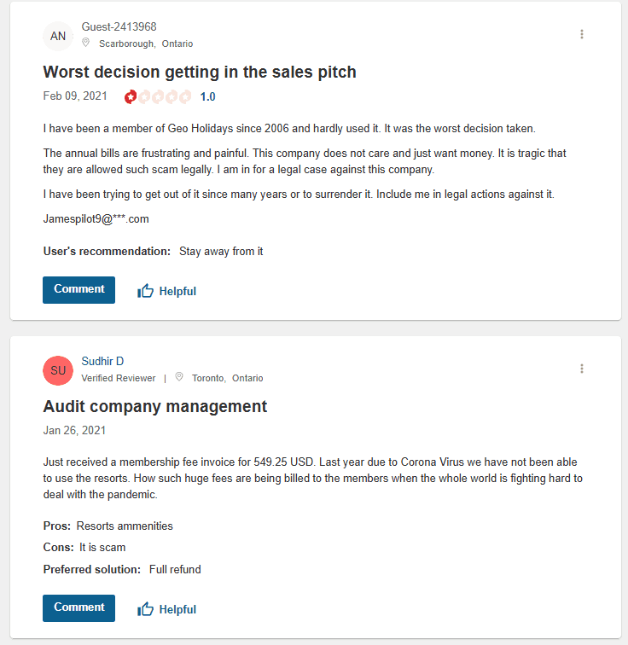Open the Guest-2413968 review options menu
628x645 pixels.
tap(582, 34)
